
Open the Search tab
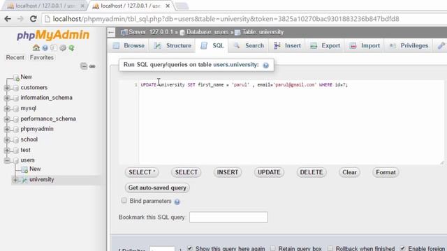[249, 45]
